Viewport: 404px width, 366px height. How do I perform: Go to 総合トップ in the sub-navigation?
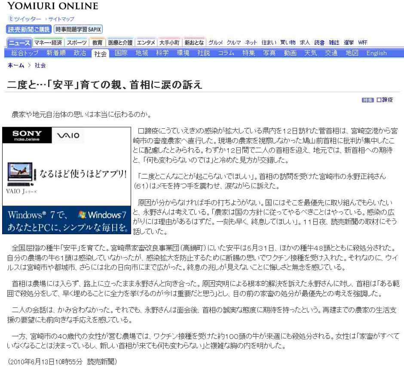coord(25,53)
